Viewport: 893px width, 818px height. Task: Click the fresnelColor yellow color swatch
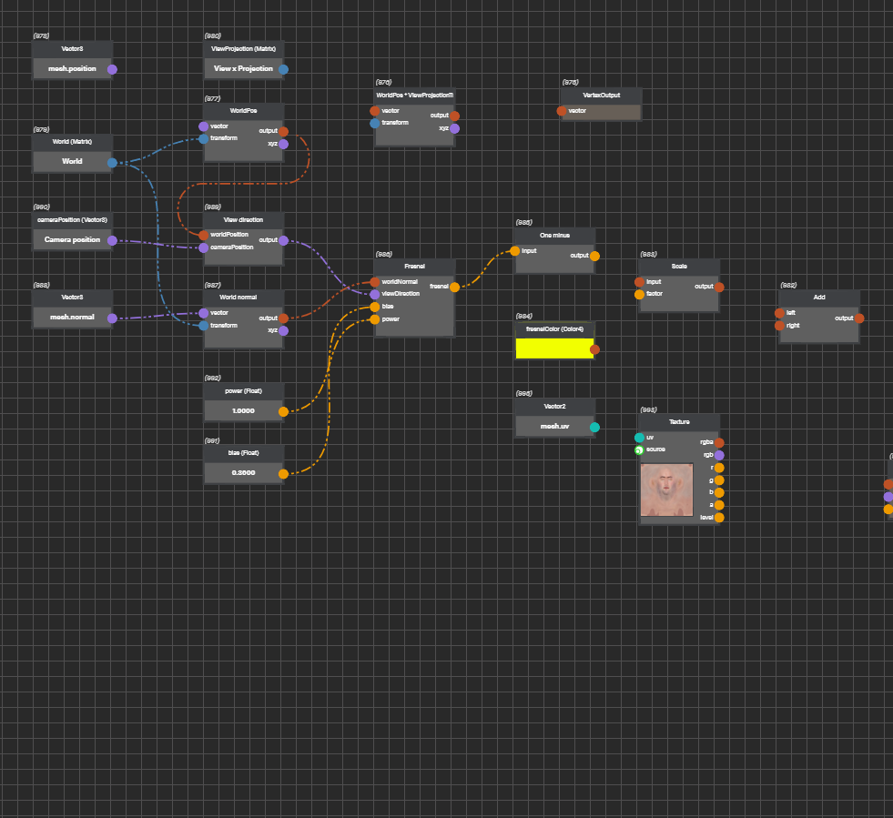coord(553,348)
